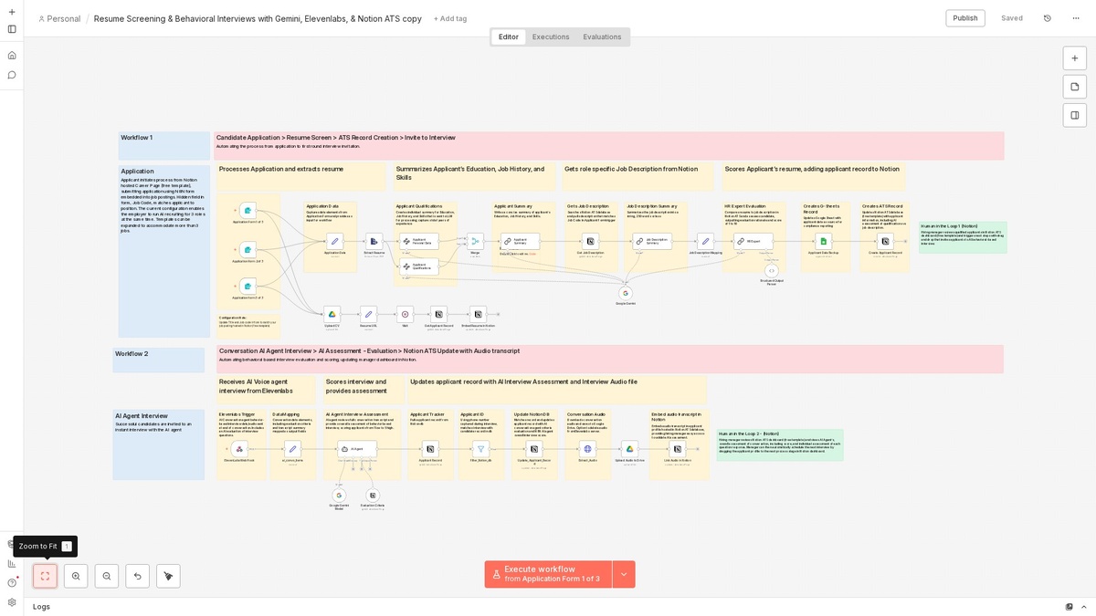
Task: Pop out the Logs panel
Action: pos(1070,606)
